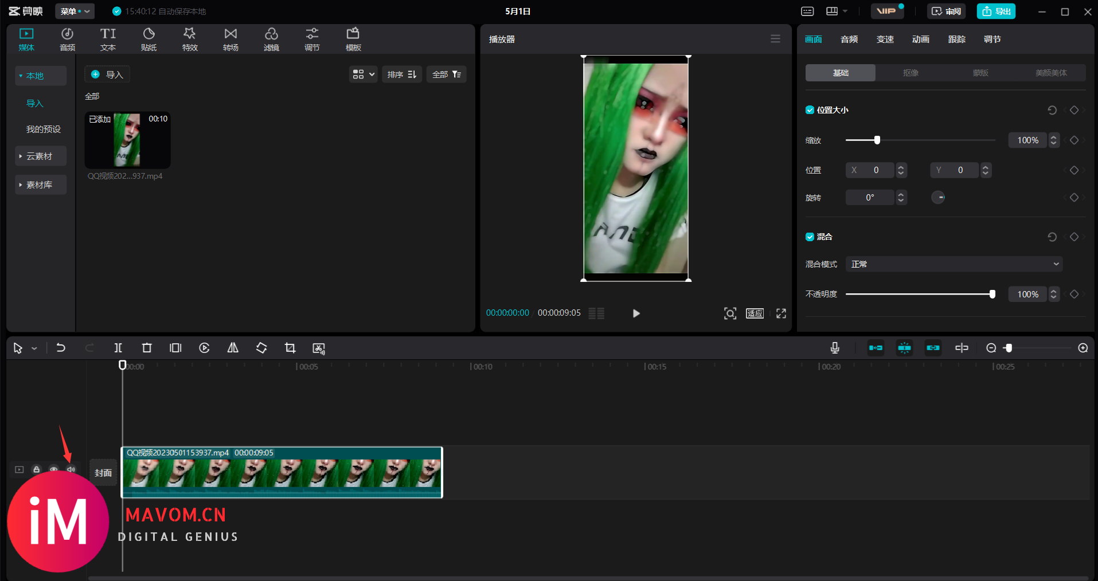Open the 全部 filter dropdown
This screenshot has width=1098, height=581.
tap(447, 74)
